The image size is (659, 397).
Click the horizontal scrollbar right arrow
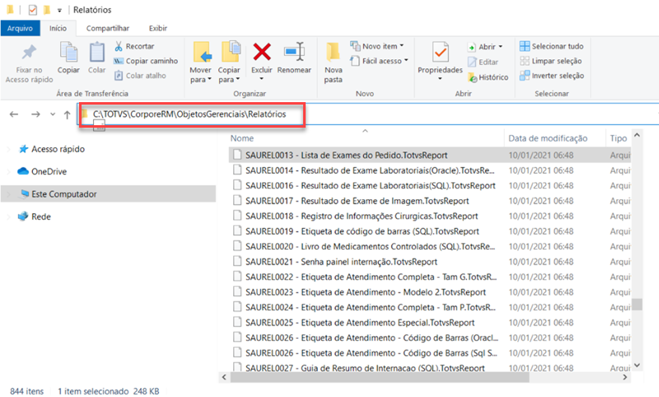625,377
